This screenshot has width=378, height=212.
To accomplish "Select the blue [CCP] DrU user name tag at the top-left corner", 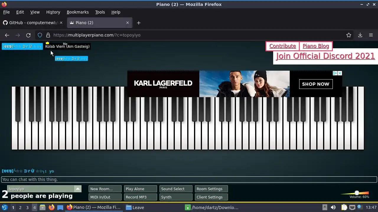I will (22, 46).
